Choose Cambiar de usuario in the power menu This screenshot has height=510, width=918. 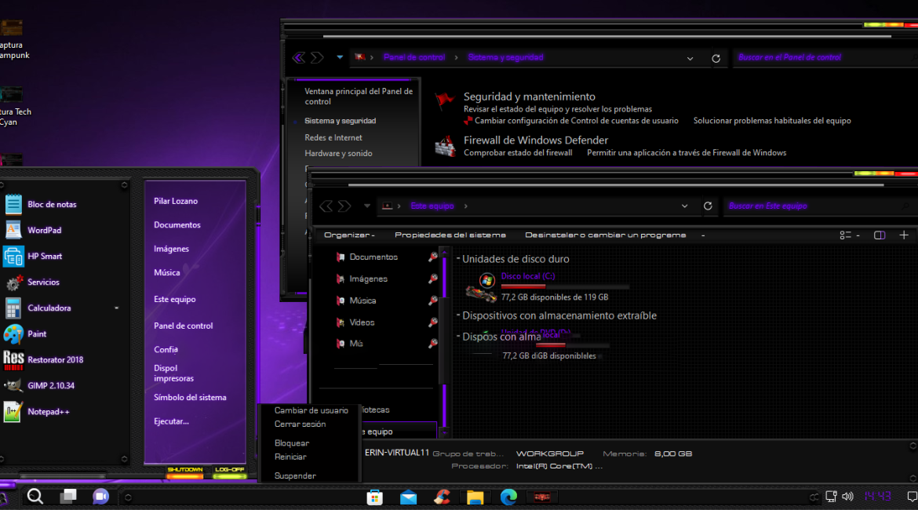(x=311, y=410)
